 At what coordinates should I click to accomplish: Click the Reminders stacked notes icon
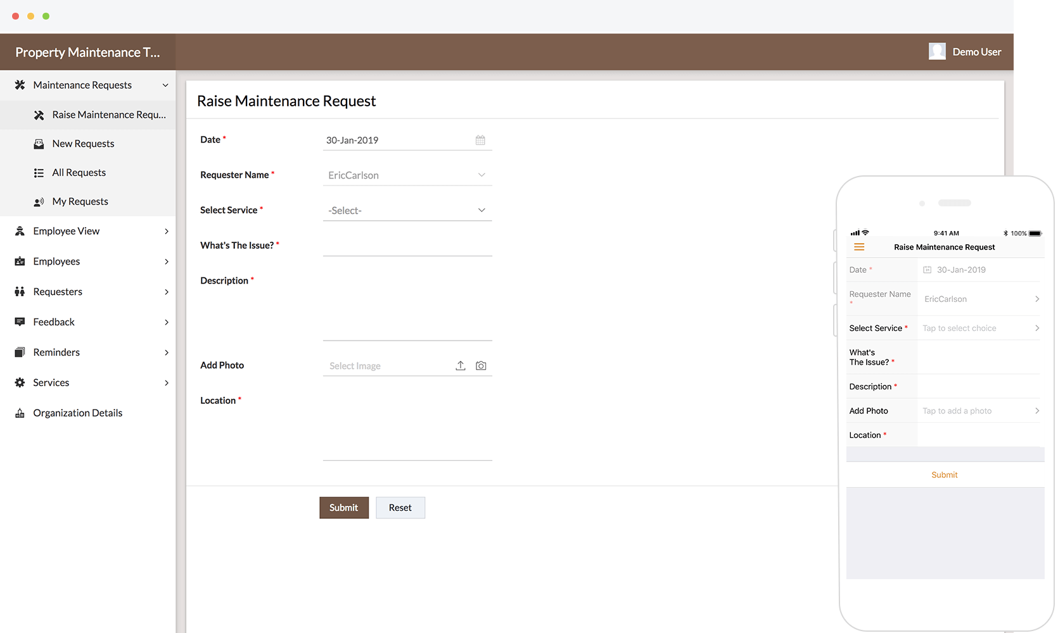tap(20, 353)
